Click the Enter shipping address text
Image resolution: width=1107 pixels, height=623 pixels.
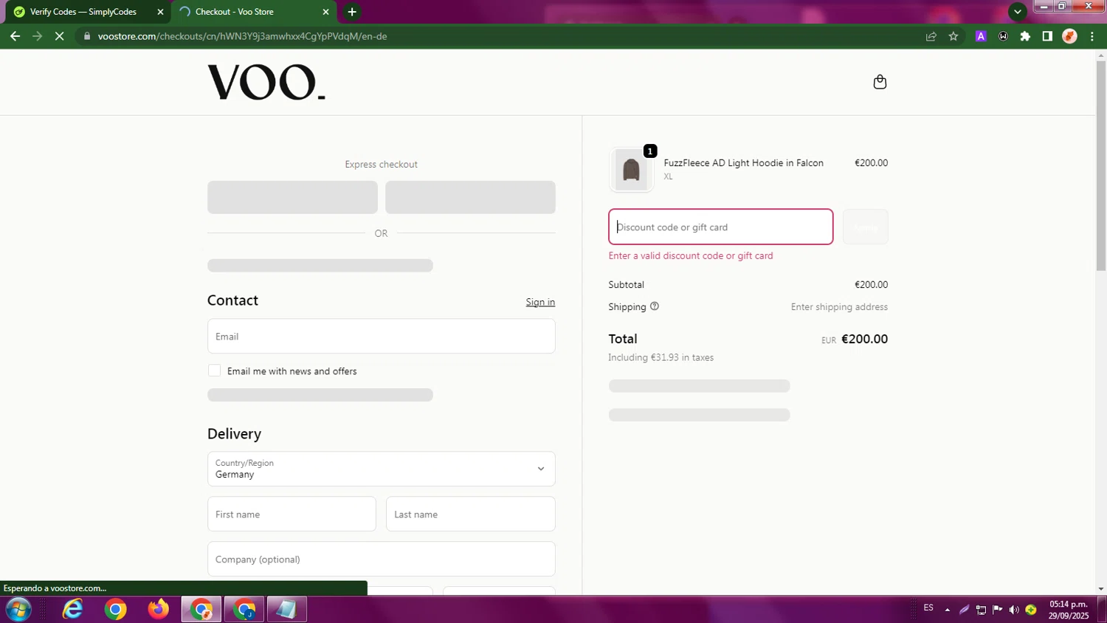tap(839, 307)
